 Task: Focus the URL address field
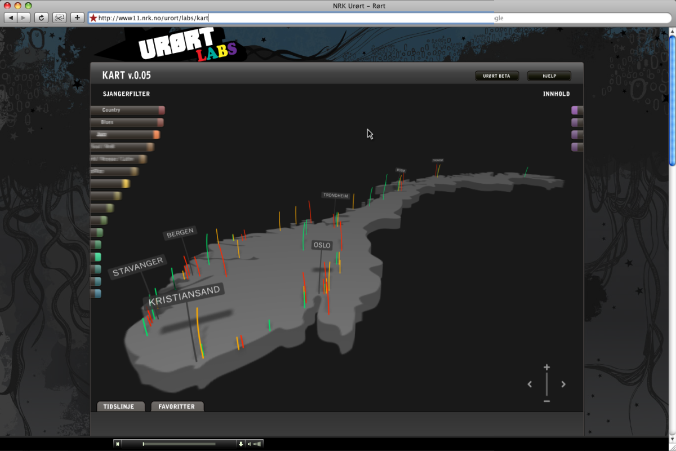292,18
